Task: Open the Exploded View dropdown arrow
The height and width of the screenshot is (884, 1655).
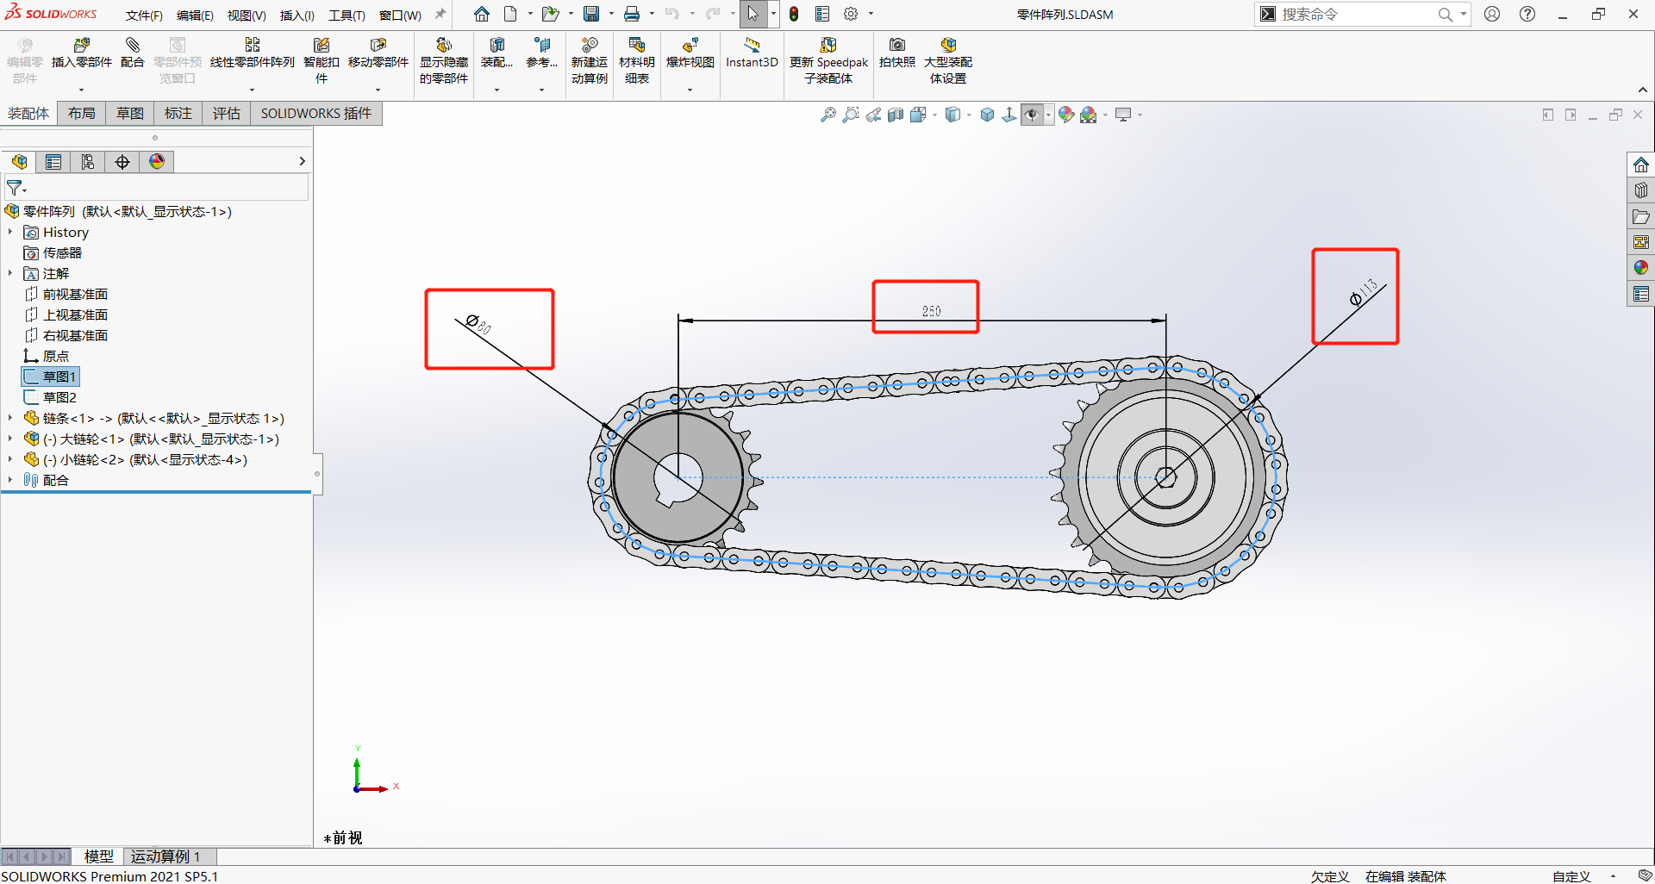Action: pyautogui.click(x=690, y=90)
